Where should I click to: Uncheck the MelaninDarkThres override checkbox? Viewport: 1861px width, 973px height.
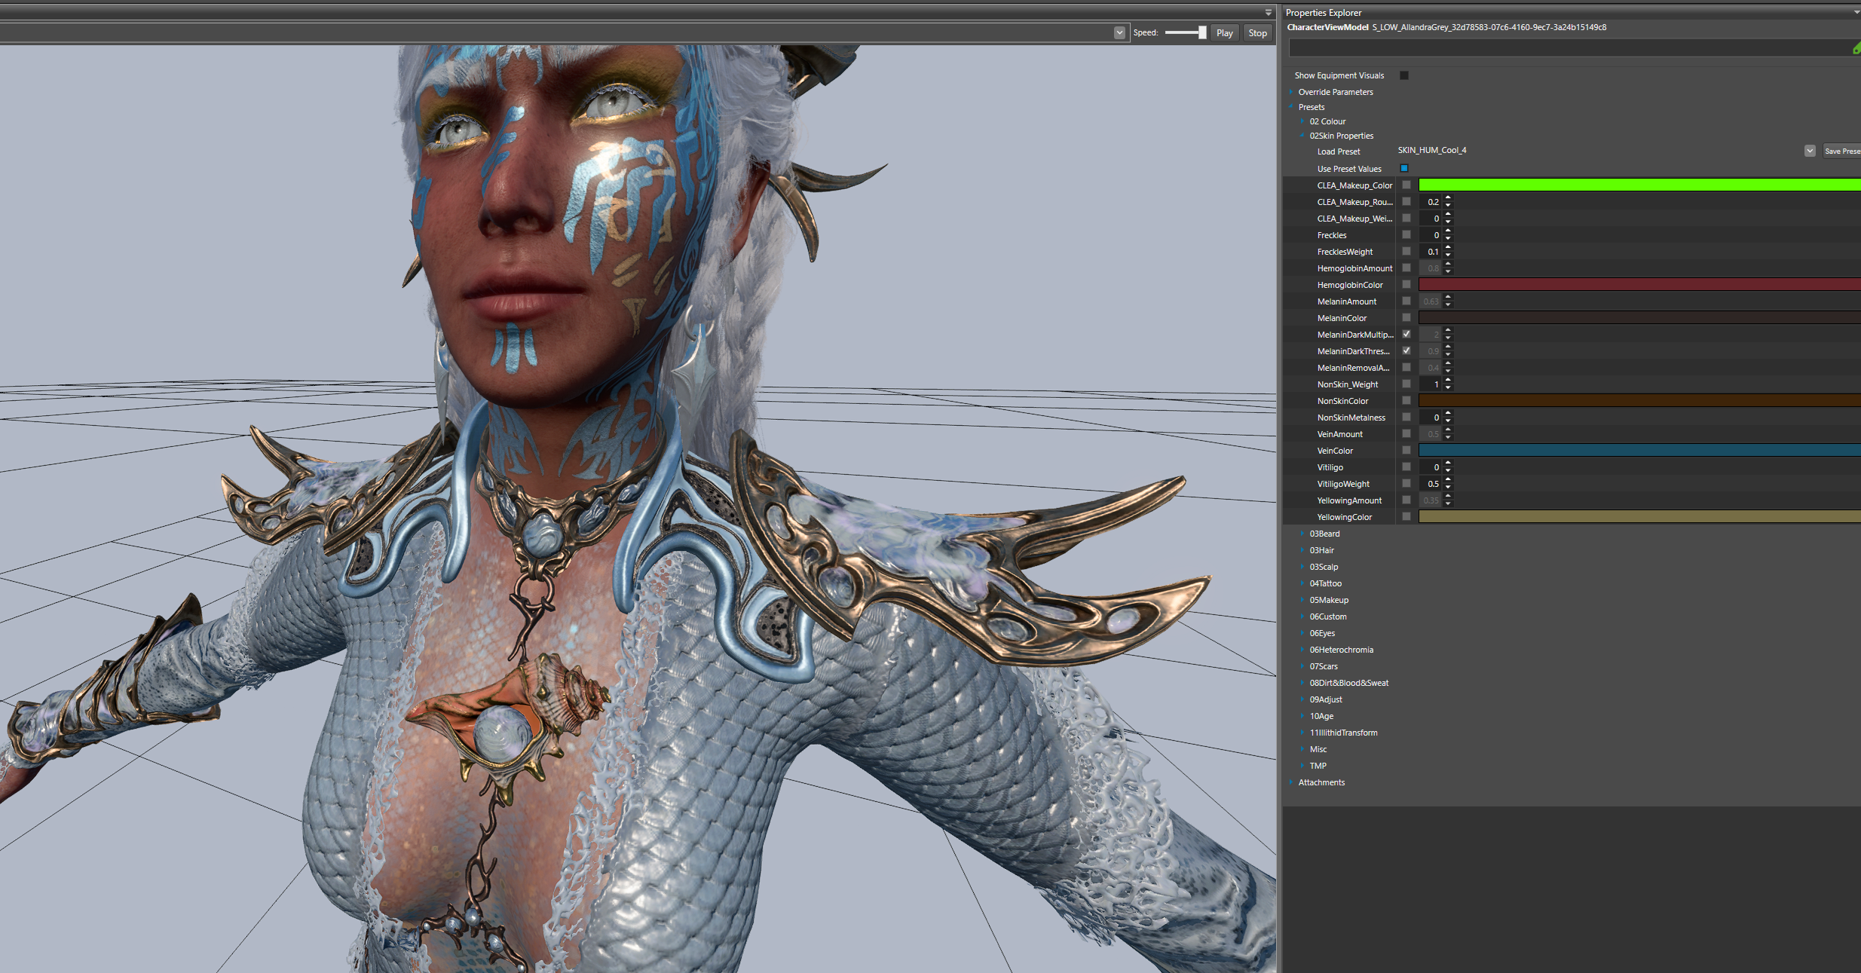pyautogui.click(x=1406, y=350)
